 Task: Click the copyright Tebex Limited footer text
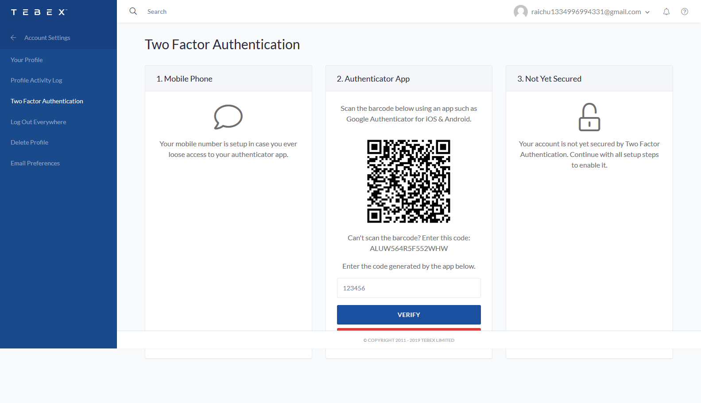[x=409, y=340]
